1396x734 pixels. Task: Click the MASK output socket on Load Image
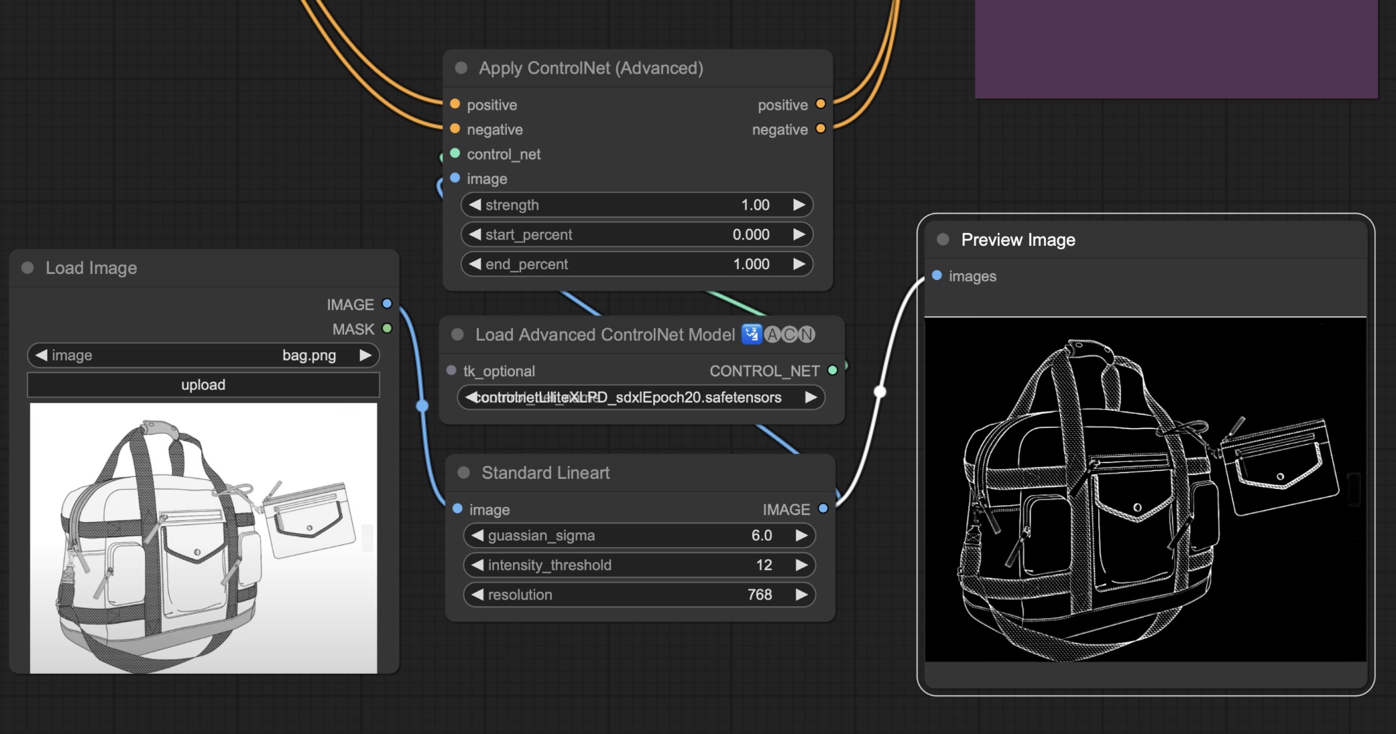(387, 328)
